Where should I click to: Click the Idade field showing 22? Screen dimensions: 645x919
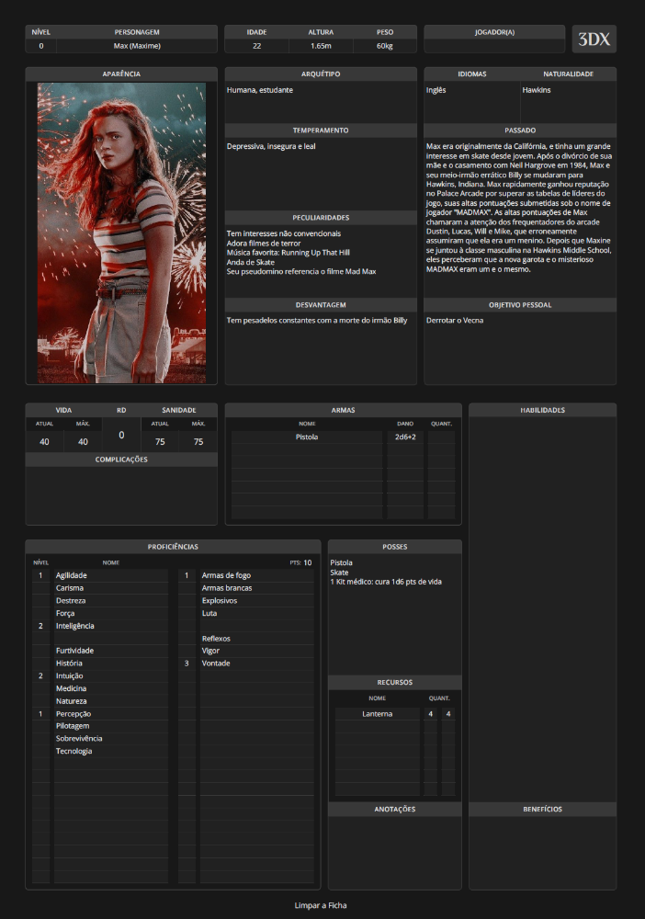tap(256, 46)
